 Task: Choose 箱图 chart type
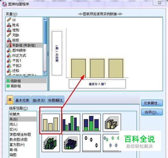(x=23, y=155)
